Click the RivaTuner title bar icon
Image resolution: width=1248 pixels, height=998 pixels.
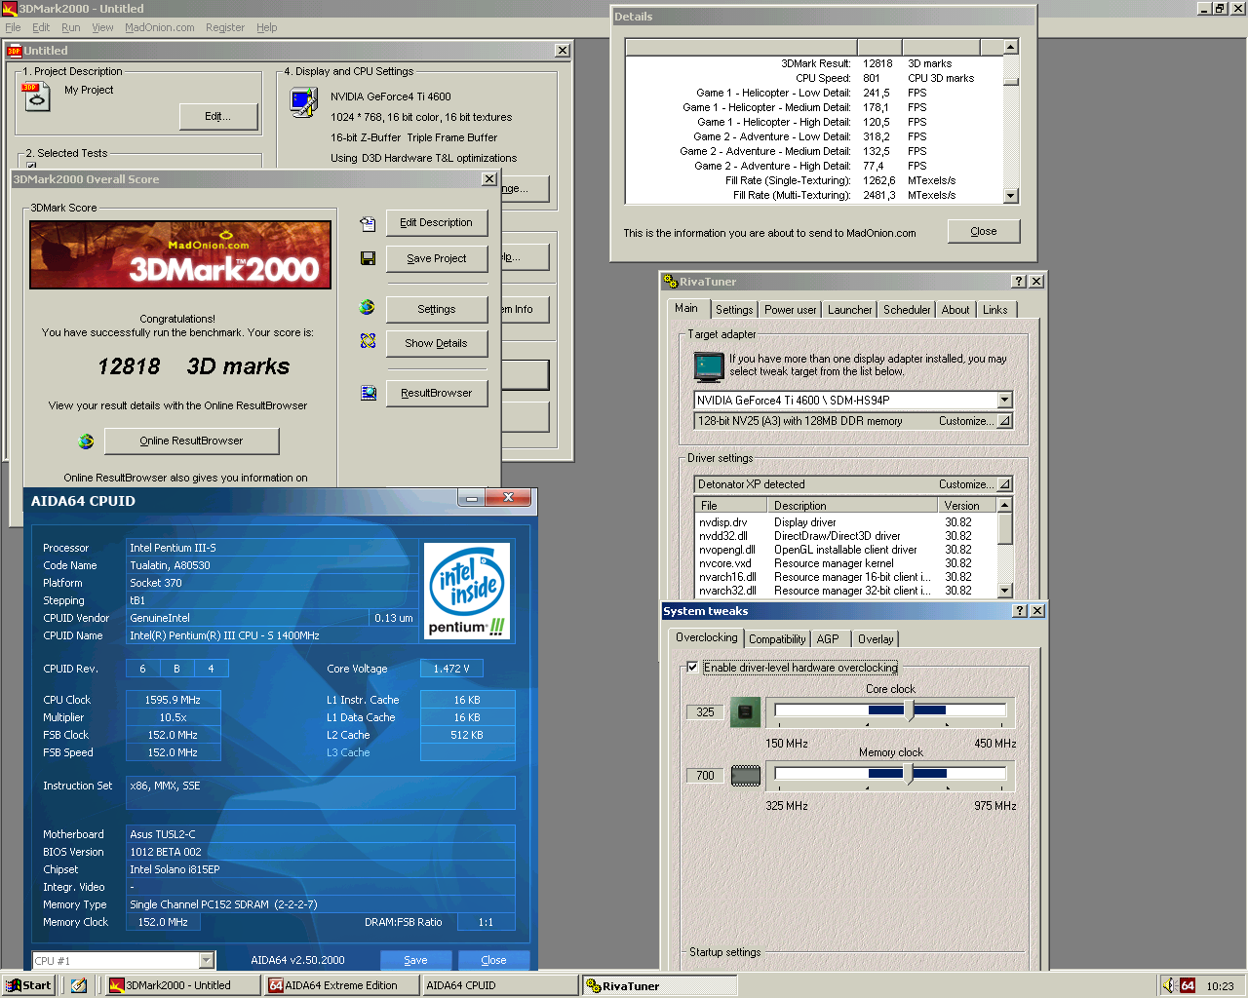670,282
